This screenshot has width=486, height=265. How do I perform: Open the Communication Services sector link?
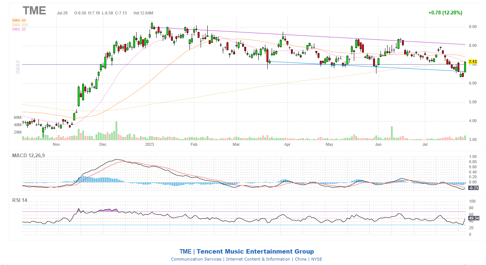pyautogui.click(x=196, y=259)
